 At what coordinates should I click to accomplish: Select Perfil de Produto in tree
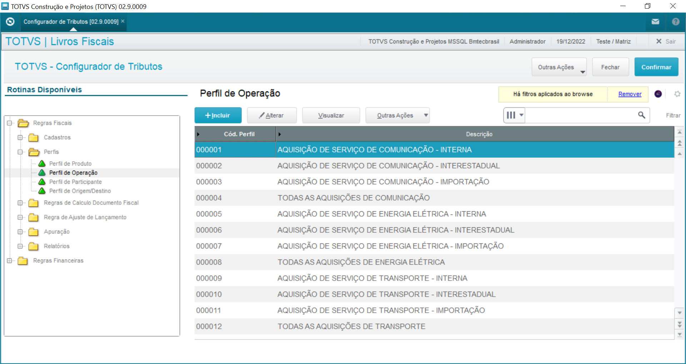click(x=70, y=163)
